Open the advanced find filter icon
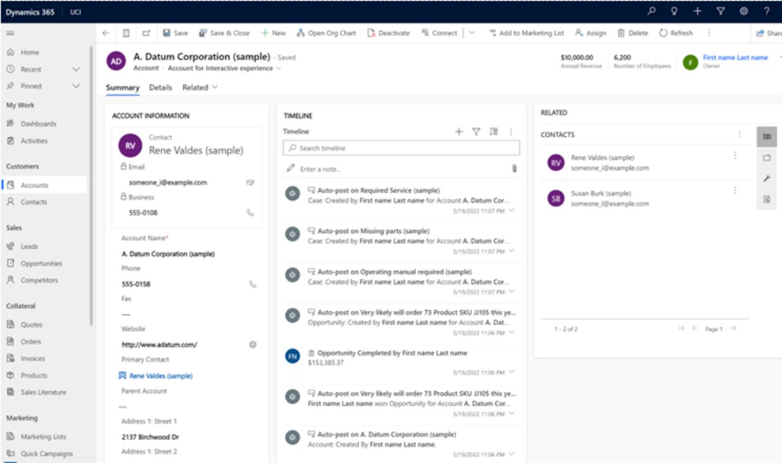Viewport: 782px width, 463px height. pos(720,12)
